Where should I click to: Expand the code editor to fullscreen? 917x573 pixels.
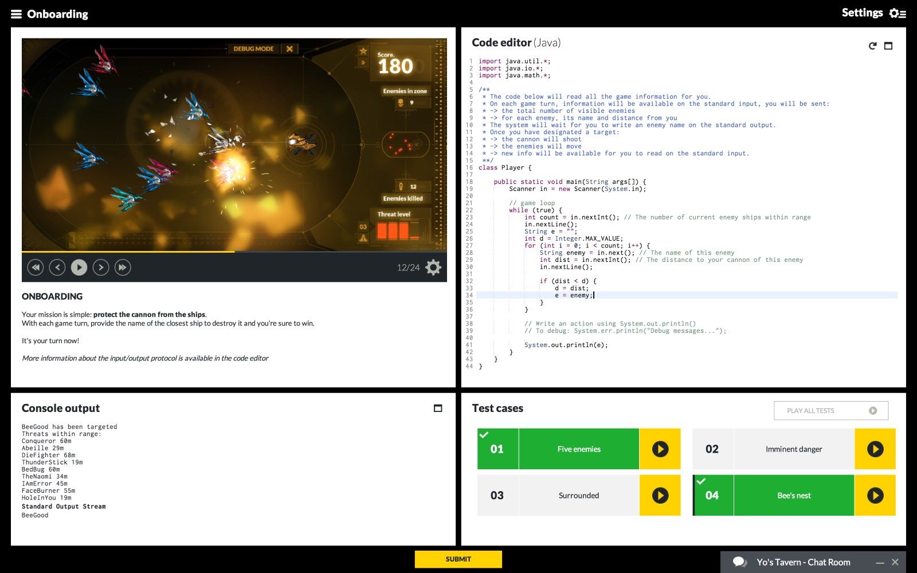tap(888, 46)
